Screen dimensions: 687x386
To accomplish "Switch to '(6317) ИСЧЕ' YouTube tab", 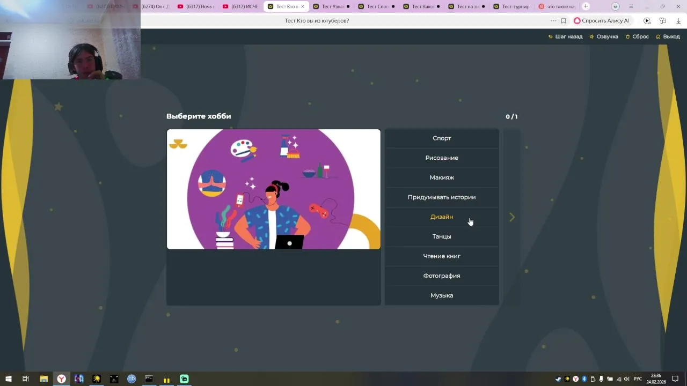I will click(241, 6).
